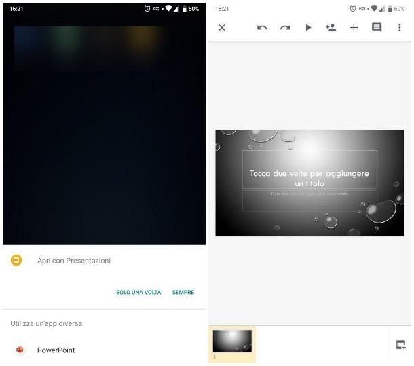Redo the last undone action in Slides
Viewport: 414px width, 366px height.
pos(285,27)
